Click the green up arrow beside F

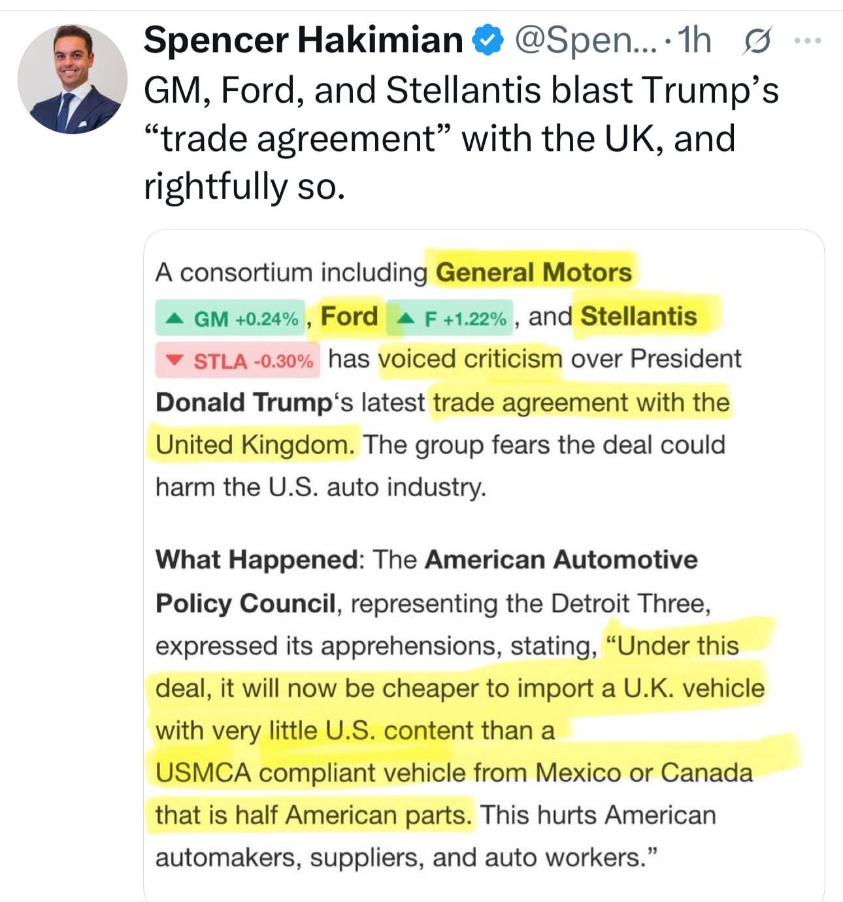coord(406,318)
